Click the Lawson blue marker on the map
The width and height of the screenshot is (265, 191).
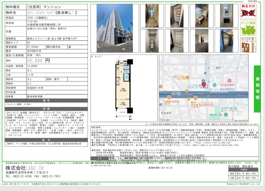pos(214,85)
